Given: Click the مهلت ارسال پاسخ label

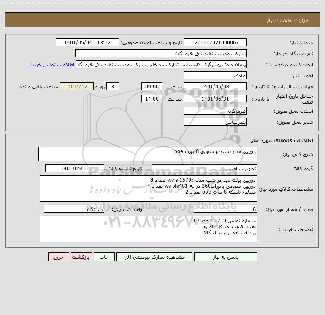Looking at the screenshot, I should pos(292,87).
